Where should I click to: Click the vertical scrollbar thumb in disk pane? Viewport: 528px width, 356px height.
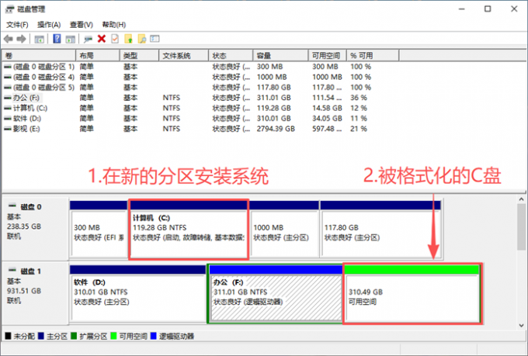click(x=521, y=226)
